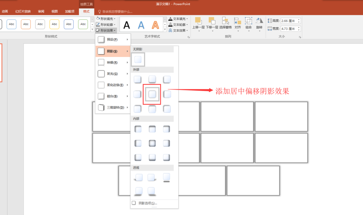
Task: Switch to the 审阅 ribbon tab
Action: click(41, 11)
